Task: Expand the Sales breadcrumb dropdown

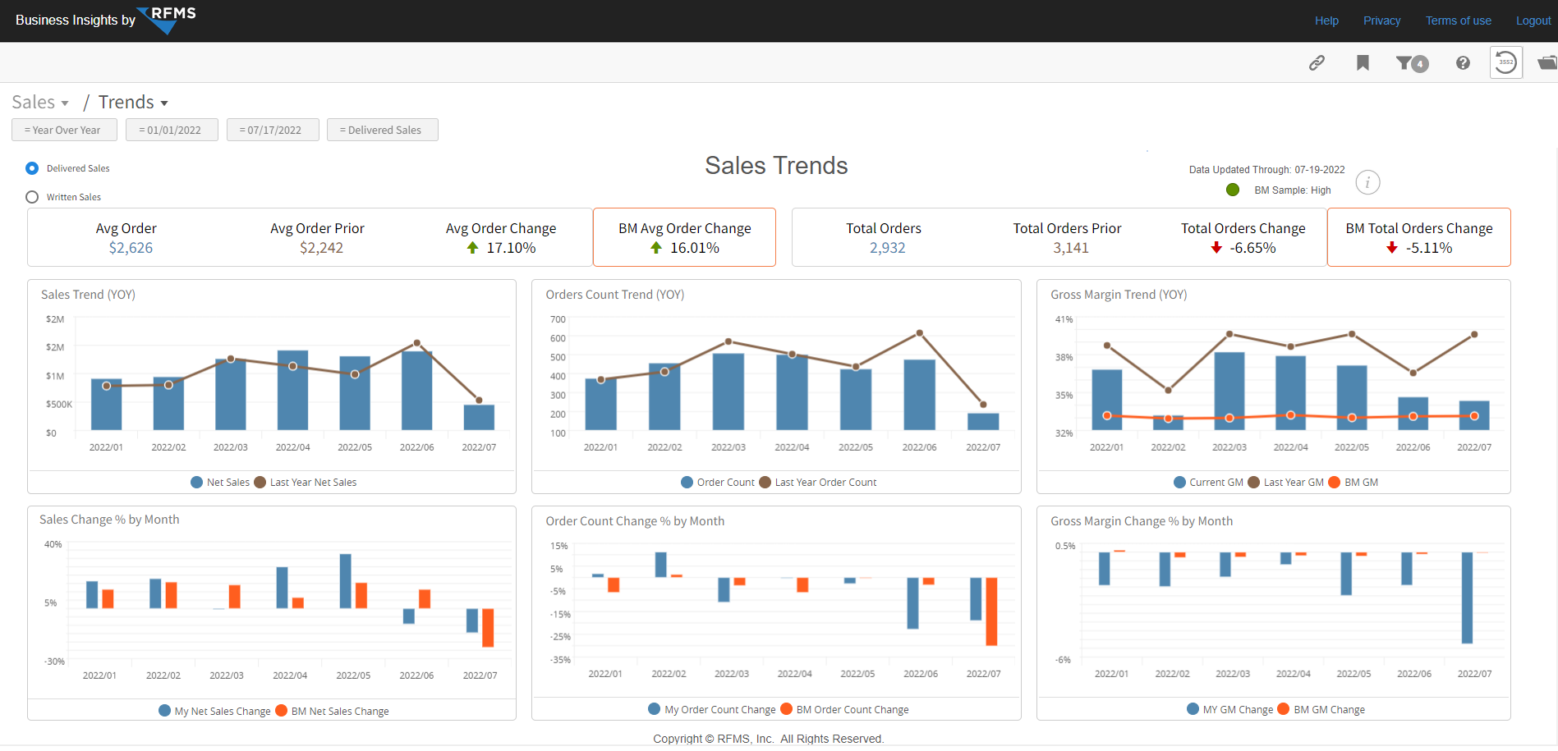Action: pos(40,103)
